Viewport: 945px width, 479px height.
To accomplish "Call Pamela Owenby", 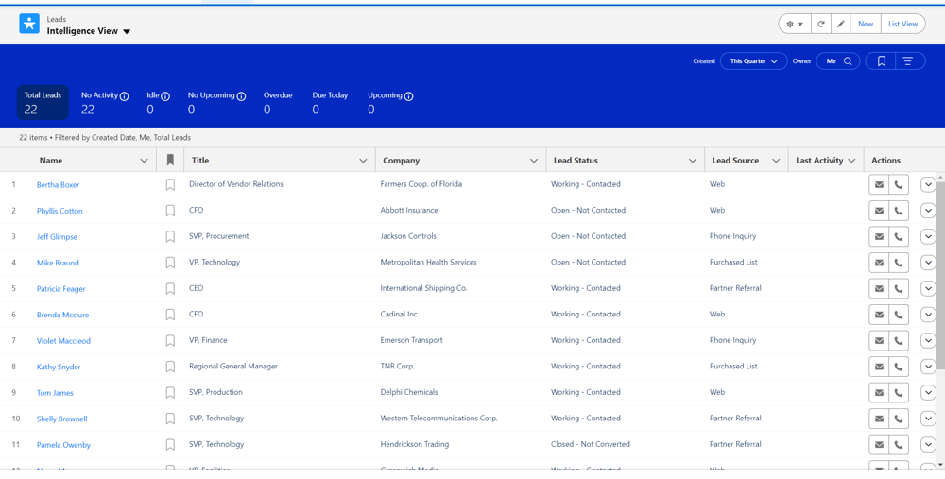I will [899, 445].
